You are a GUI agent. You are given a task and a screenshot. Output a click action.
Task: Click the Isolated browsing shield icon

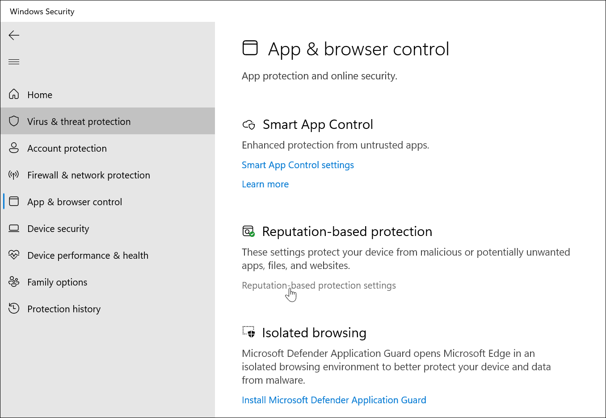(248, 331)
